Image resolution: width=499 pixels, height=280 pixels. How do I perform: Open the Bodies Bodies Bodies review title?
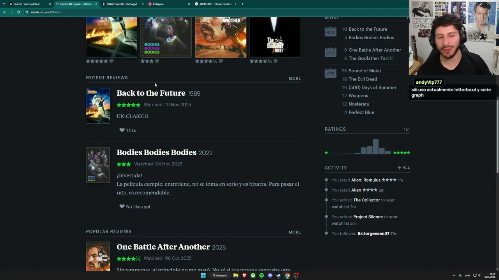pyautogui.click(x=156, y=152)
